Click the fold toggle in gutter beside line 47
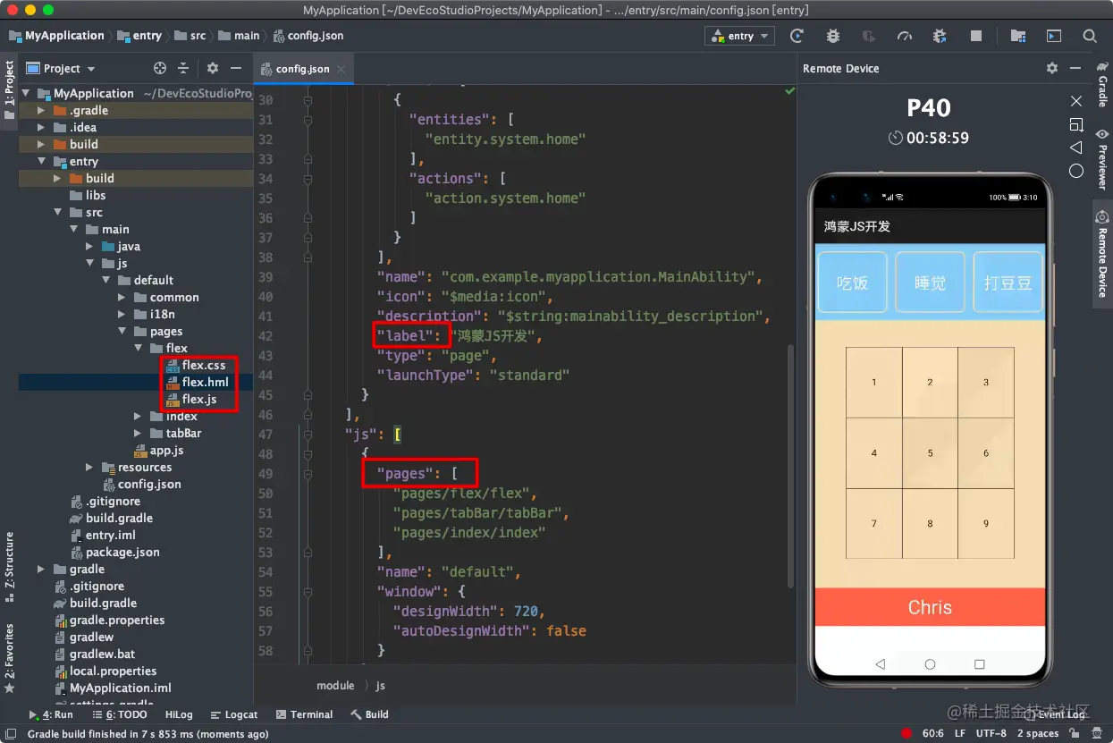This screenshot has height=743, width=1113. (308, 435)
